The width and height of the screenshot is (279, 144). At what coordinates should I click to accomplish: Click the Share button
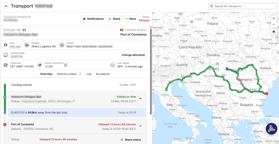click(114, 19)
